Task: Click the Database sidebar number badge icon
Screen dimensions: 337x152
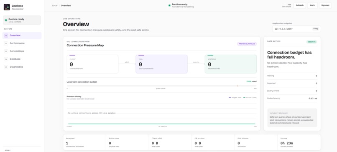Action: tap(6, 59)
